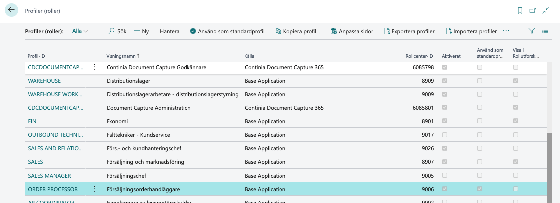Click the collapse page arrows icon

(x=546, y=10)
